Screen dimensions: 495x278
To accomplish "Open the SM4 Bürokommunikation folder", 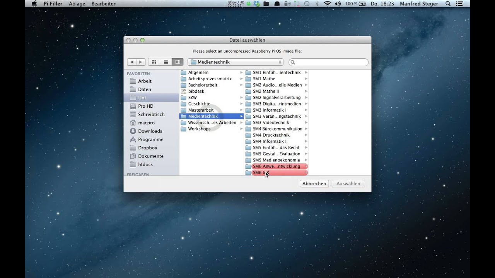I will pos(277,129).
